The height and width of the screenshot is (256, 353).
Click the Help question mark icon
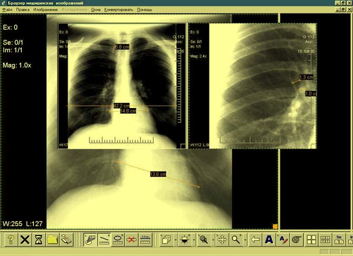click(x=10, y=240)
